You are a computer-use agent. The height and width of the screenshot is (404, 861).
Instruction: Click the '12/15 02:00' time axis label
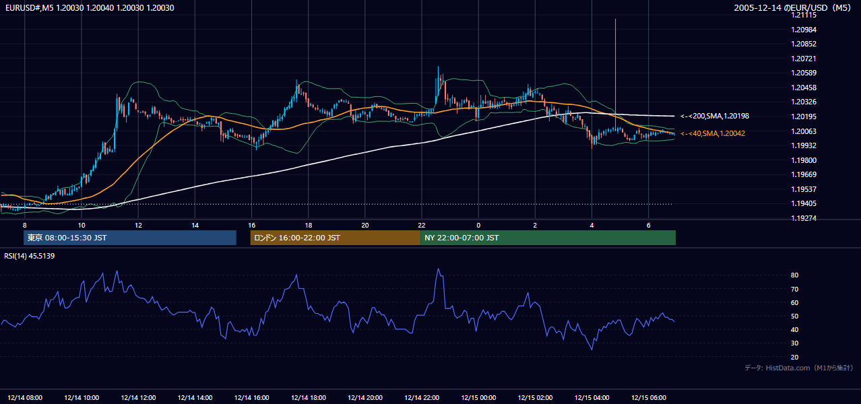click(535, 398)
